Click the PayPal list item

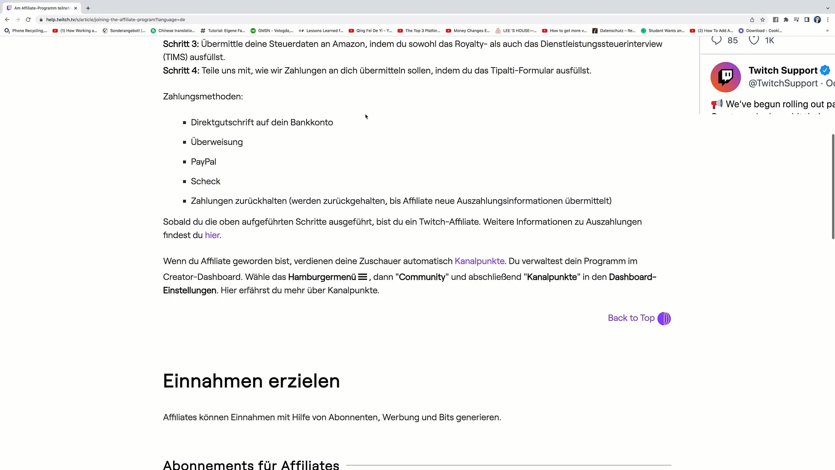pos(204,162)
